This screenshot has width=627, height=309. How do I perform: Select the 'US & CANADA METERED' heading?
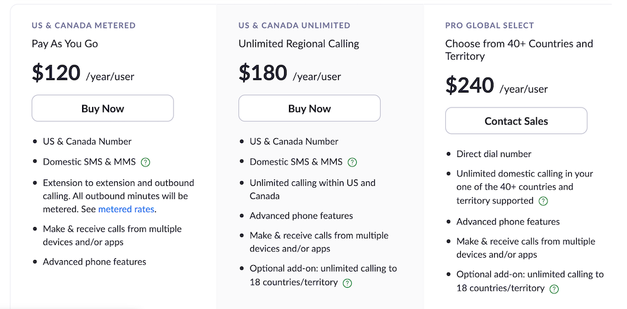click(83, 26)
